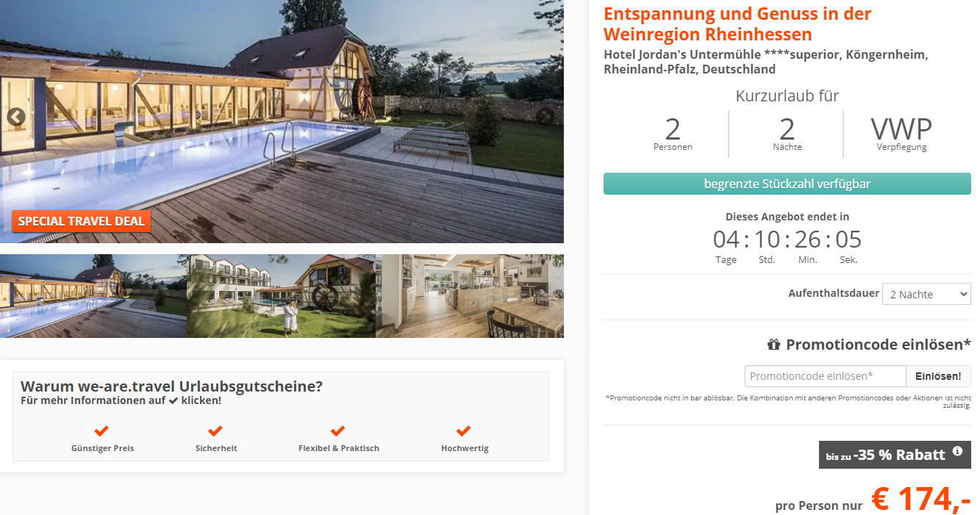Open the Aufenthaltsdauer dropdown
980x515 pixels.
click(x=926, y=294)
